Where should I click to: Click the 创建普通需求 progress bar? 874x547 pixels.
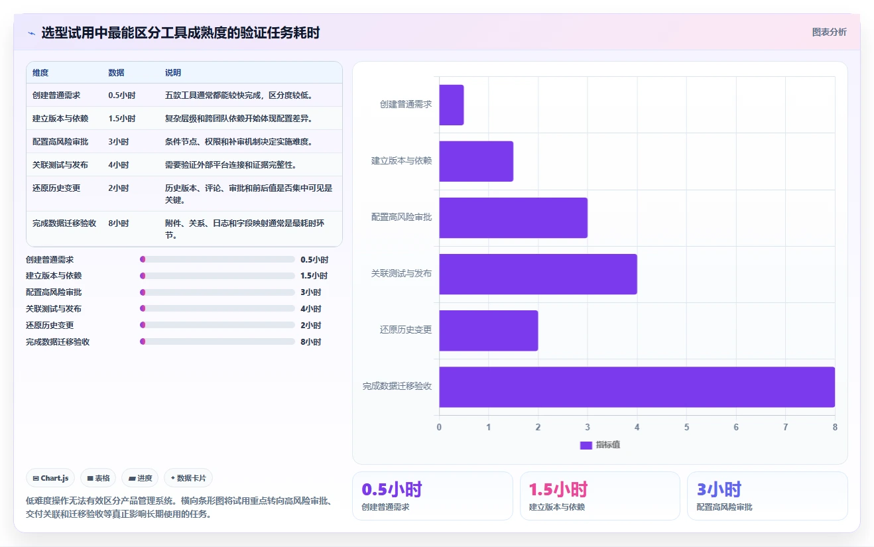pyautogui.click(x=218, y=259)
